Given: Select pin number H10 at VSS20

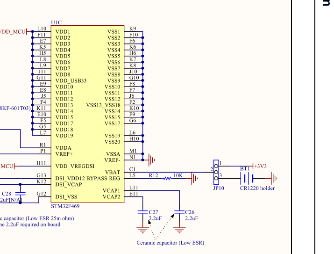Looking at the screenshot, I should pos(134,139).
